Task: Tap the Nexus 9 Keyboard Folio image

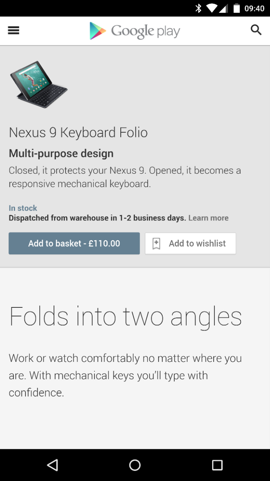Action: click(x=39, y=84)
